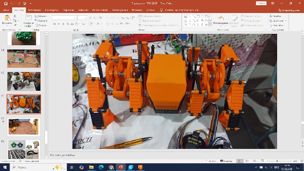Image resolution: width=304 pixels, height=171 pixels.
Task: Open the font name dropdown
Action: [x=75, y=18]
